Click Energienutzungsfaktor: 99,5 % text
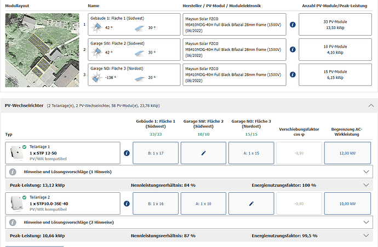The width and height of the screenshot is (378, 247). coord(284,236)
